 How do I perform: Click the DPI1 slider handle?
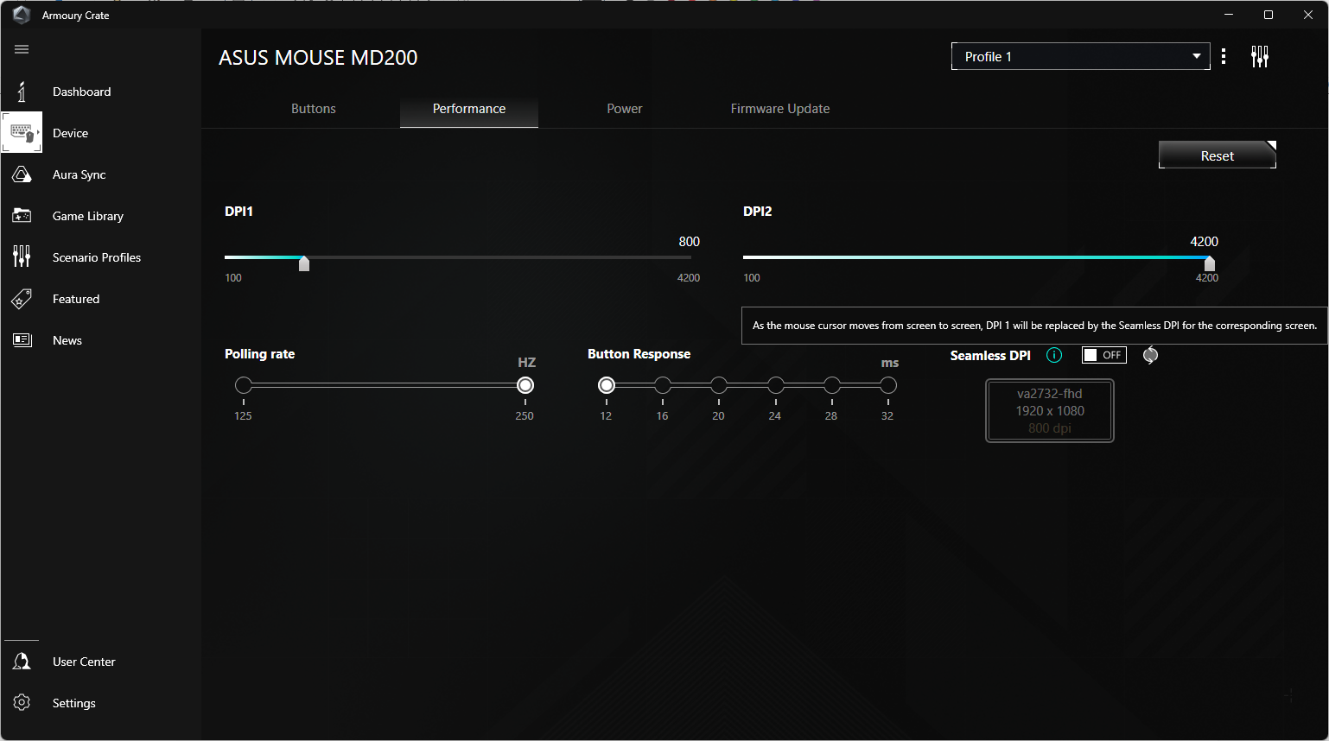click(x=304, y=263)
